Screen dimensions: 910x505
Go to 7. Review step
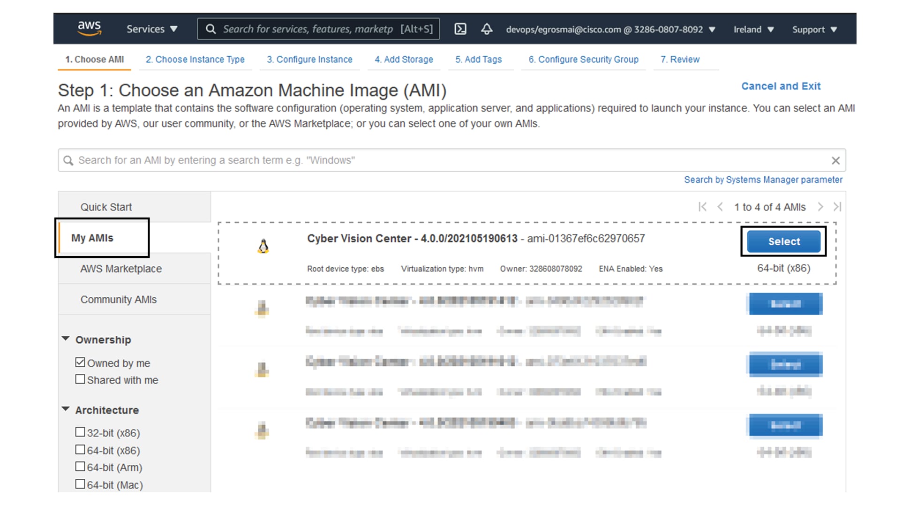(680, 60)
